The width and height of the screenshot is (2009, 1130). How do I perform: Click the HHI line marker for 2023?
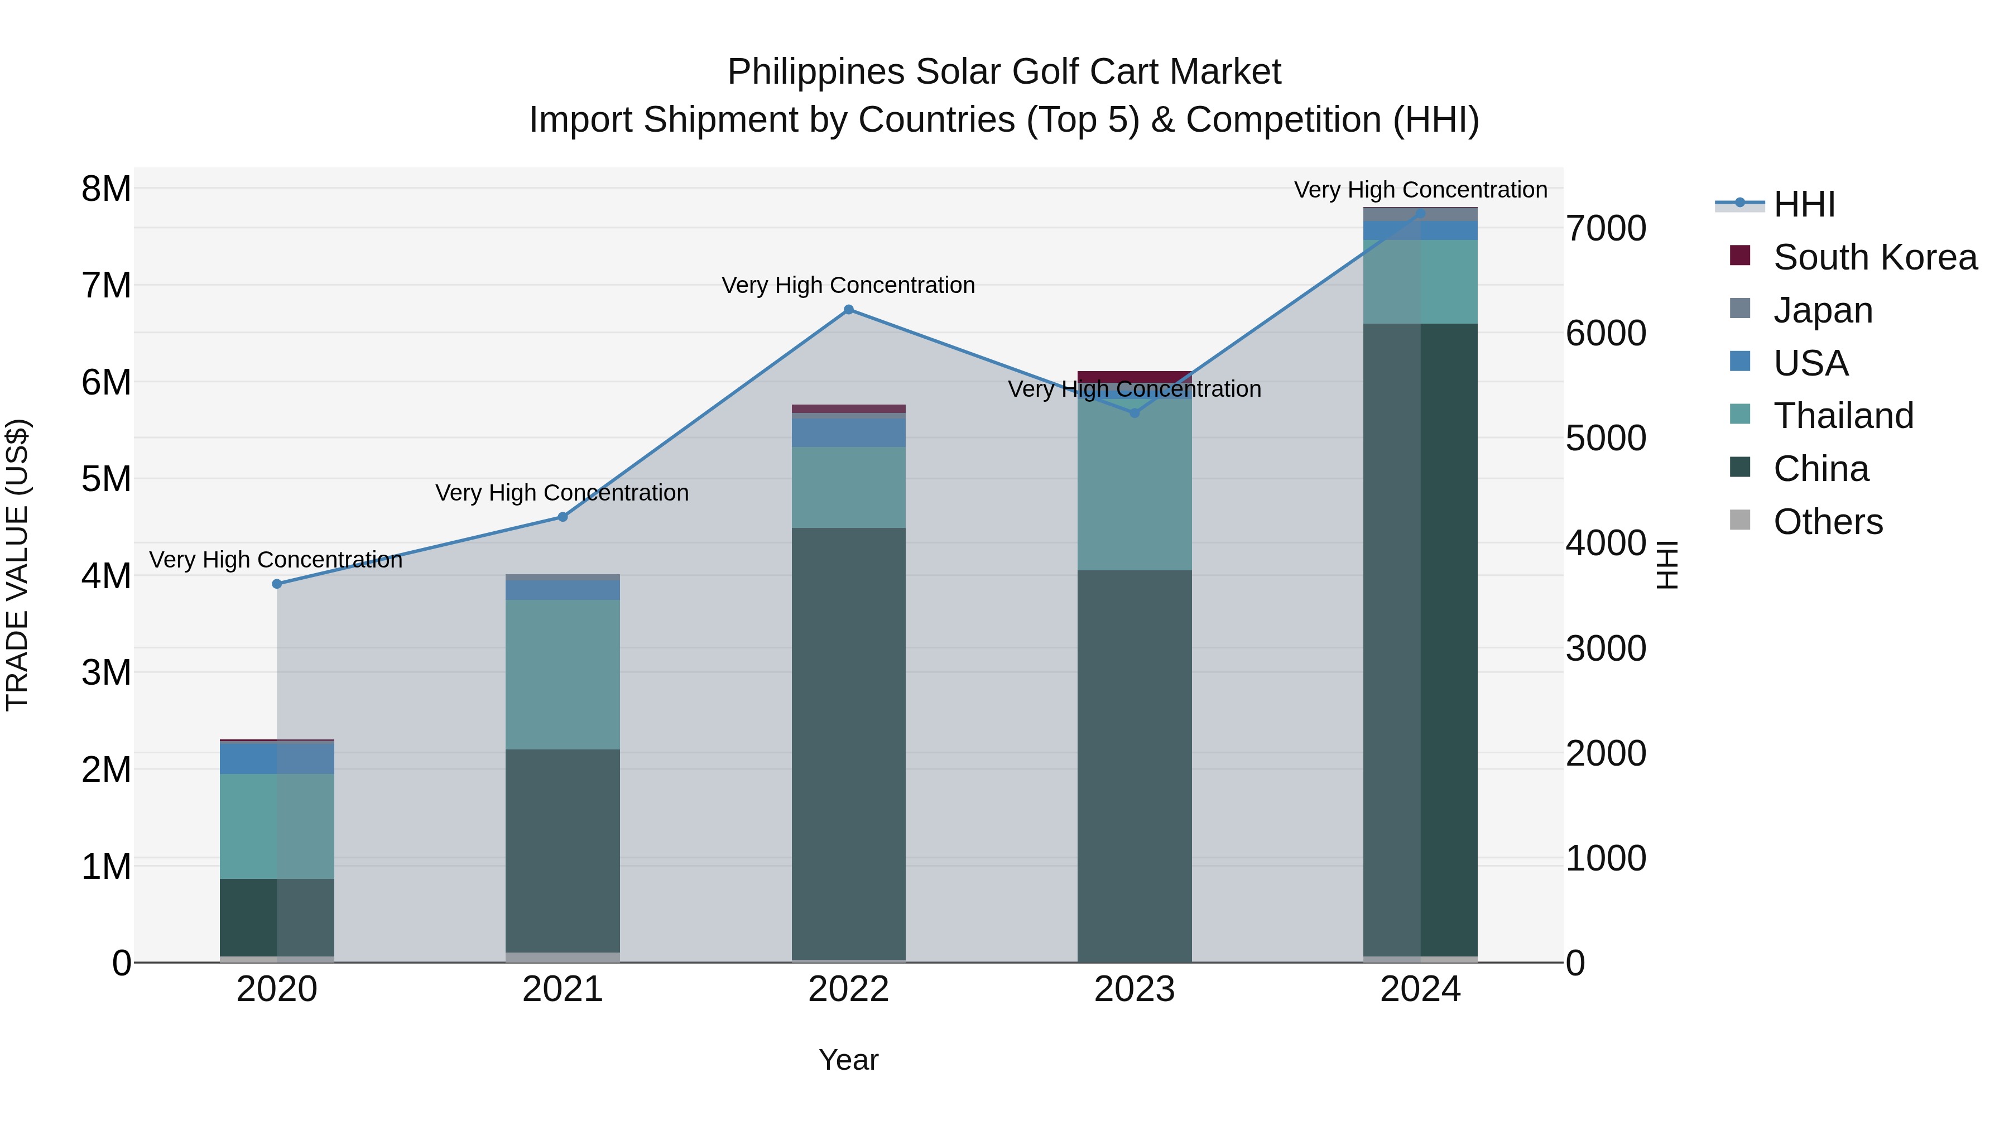(x=1135, y=412)
